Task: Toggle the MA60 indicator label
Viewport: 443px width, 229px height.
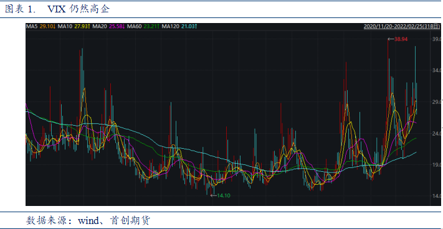Action: tap(135, 26)
